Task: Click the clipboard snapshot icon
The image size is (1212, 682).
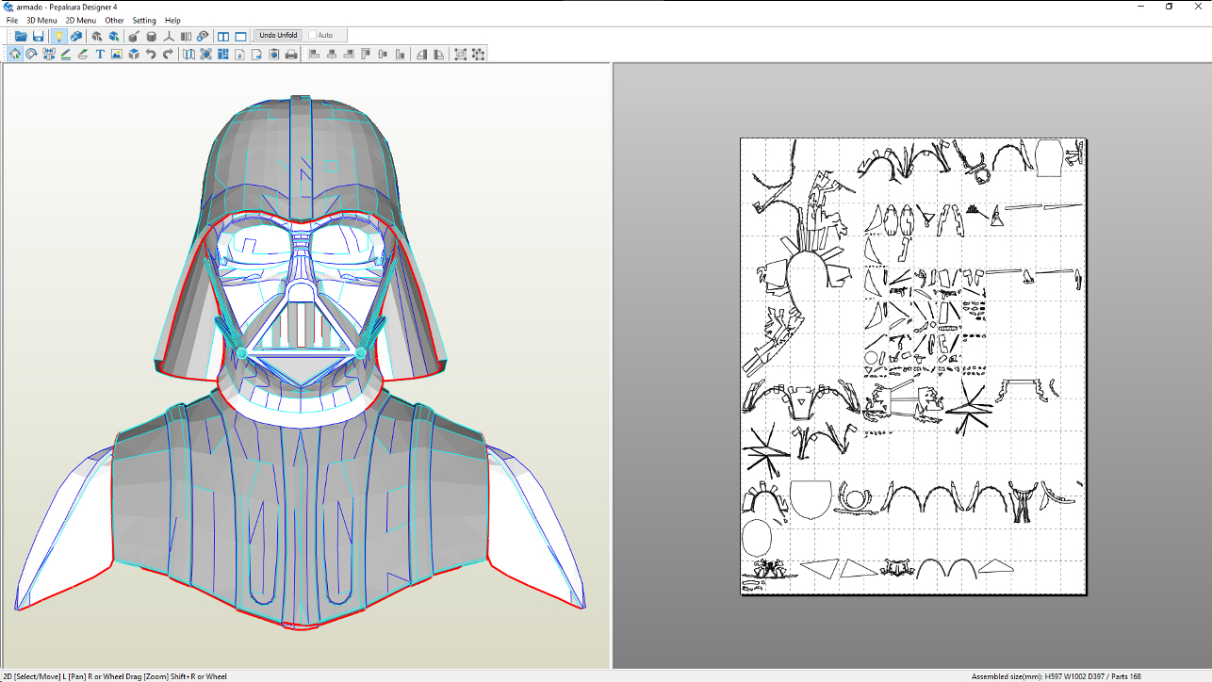Action: pyautogui.click(x=273, y=54)
